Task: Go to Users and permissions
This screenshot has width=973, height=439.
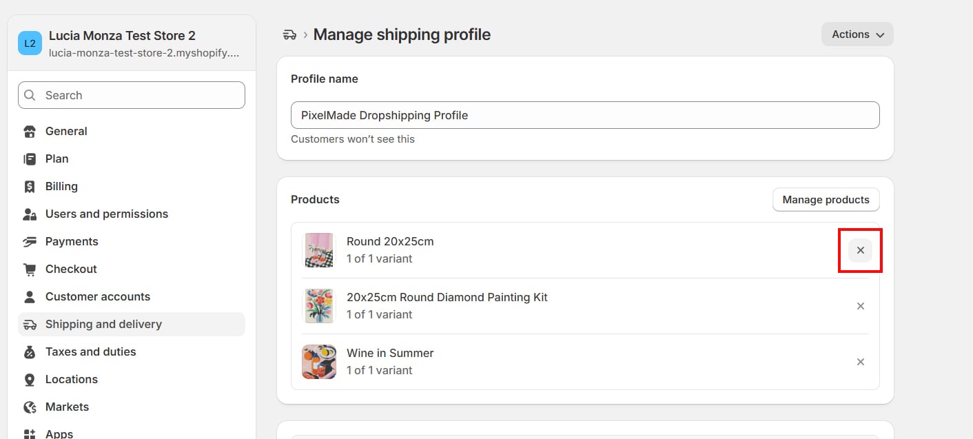Action: point(106,214)
